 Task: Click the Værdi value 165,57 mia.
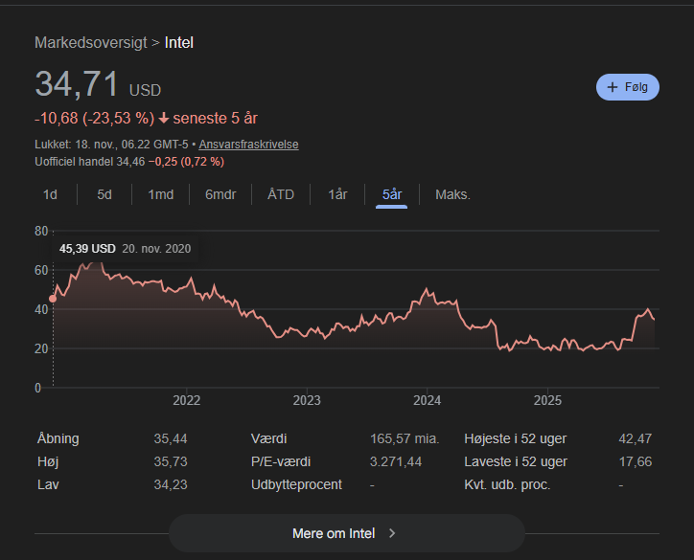[405, 438]
